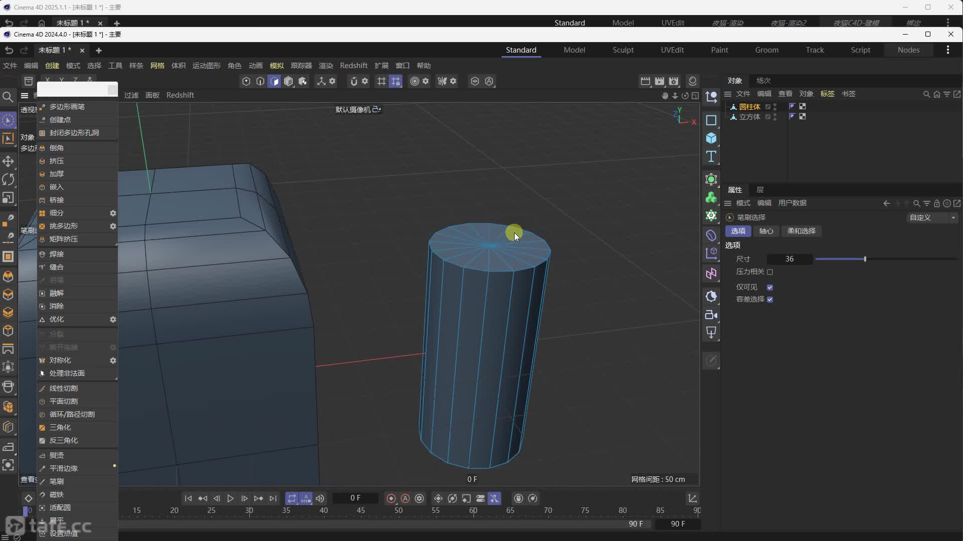The width and height of the screenshot is (963, 541).
Task: Open the 模拟 menu in menu bar
Action: [x=276, y=66]
